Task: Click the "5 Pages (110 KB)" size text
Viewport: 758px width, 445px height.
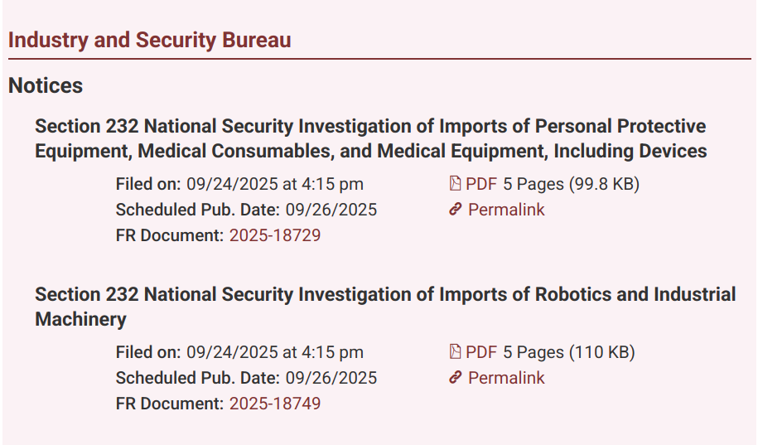Action: coord(569,352)
